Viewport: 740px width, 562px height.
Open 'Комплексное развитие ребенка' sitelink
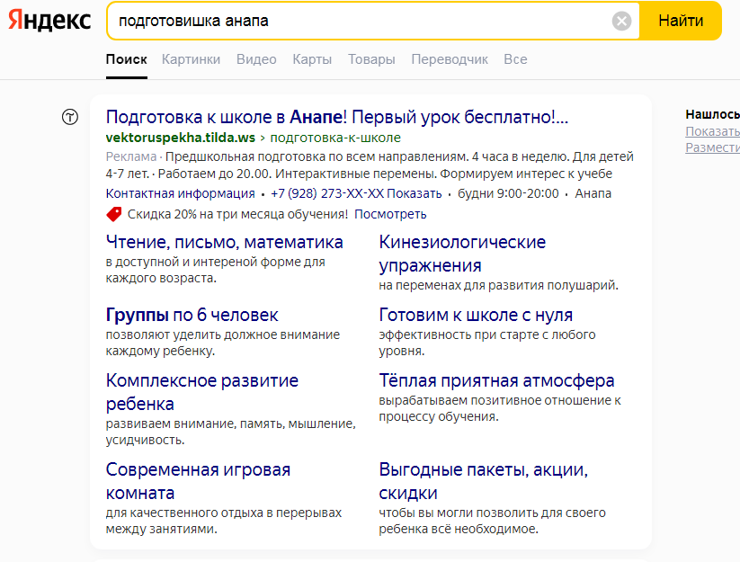tap(202, 392)
